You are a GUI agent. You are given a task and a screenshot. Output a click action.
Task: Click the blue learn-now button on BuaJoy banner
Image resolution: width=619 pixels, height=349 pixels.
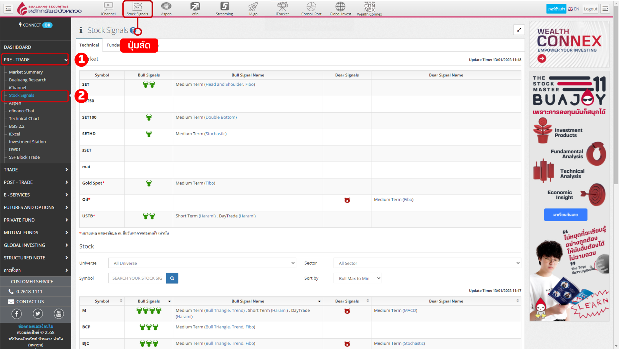point(565,214)
